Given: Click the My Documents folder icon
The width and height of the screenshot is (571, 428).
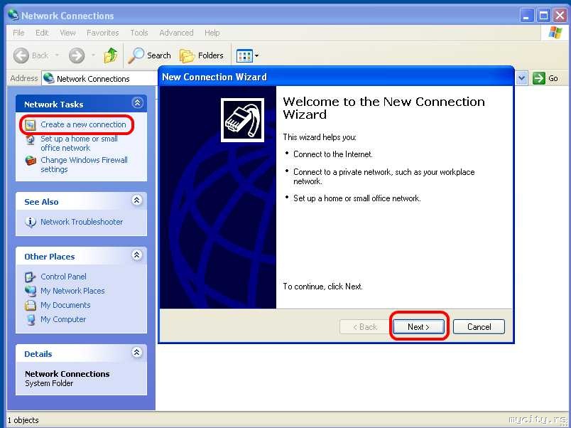Looking at the screenshot, I should [x=31, y=305].
